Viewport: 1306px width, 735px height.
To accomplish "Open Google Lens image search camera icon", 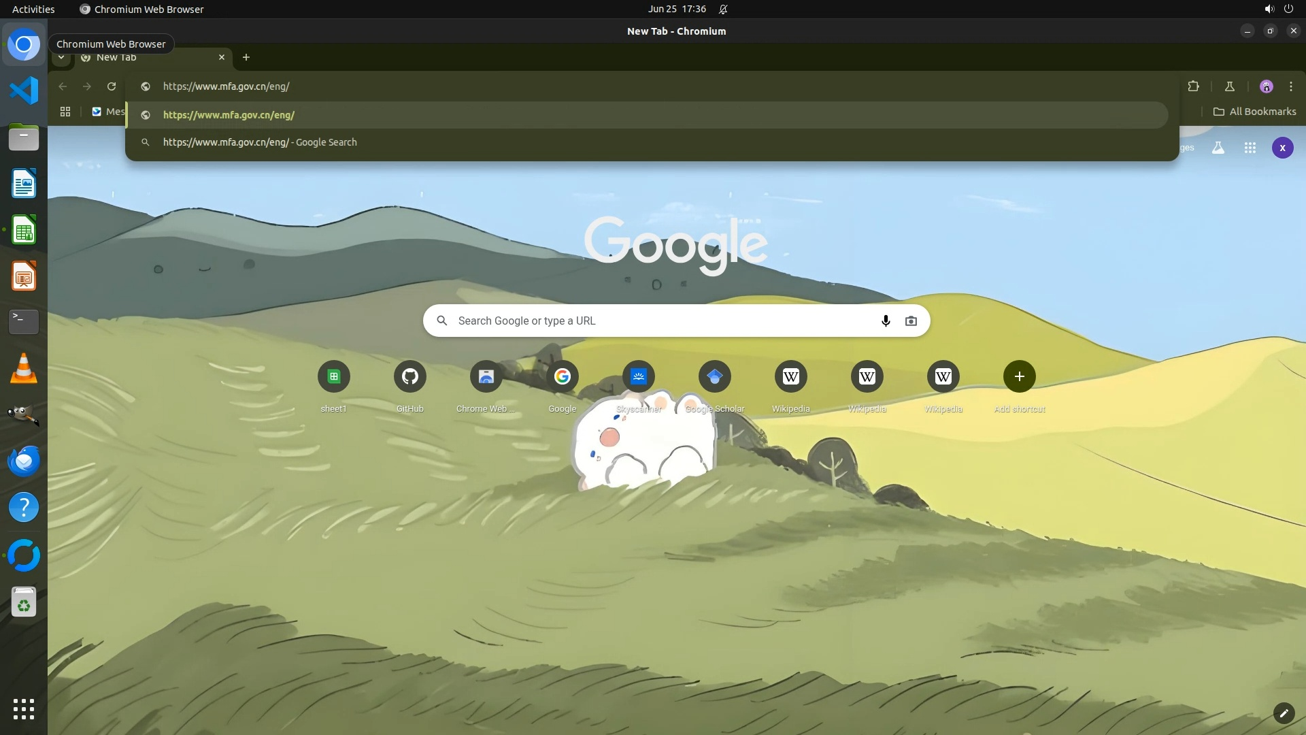I will [911, 321].
